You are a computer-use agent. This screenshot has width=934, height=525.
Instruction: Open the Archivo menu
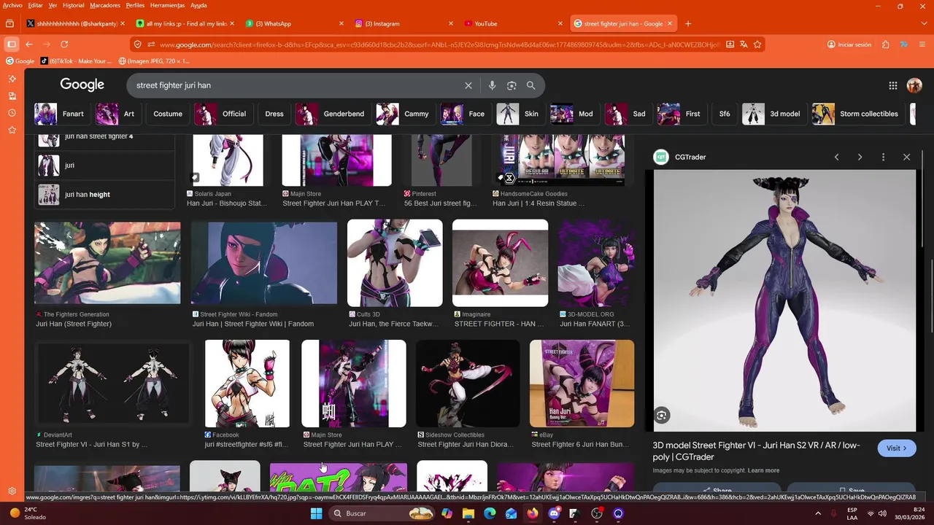(x=12, y=5)
